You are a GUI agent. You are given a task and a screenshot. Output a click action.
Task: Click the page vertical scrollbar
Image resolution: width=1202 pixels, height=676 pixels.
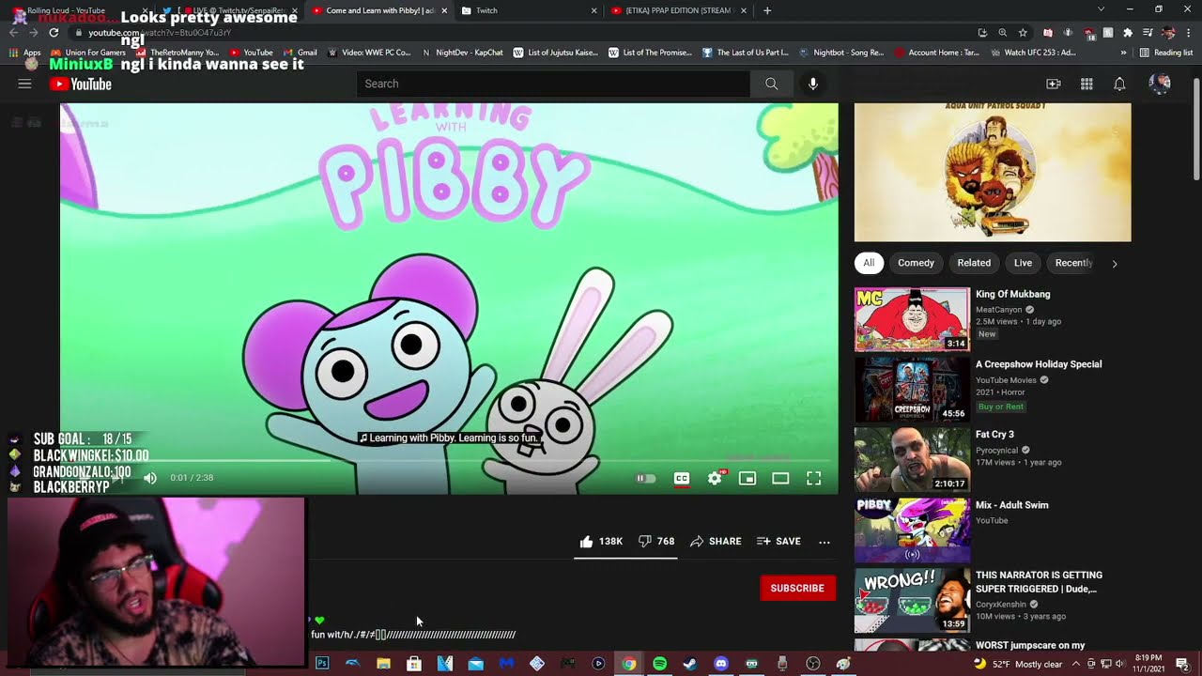(1195, 128)
